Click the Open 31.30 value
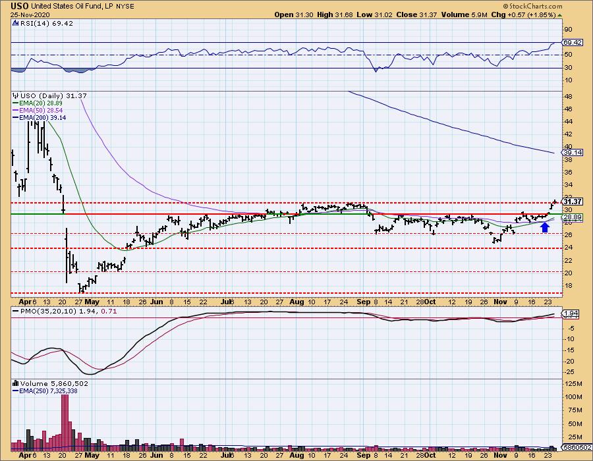This screenshot has width=593, height=461. click(294, 15)
